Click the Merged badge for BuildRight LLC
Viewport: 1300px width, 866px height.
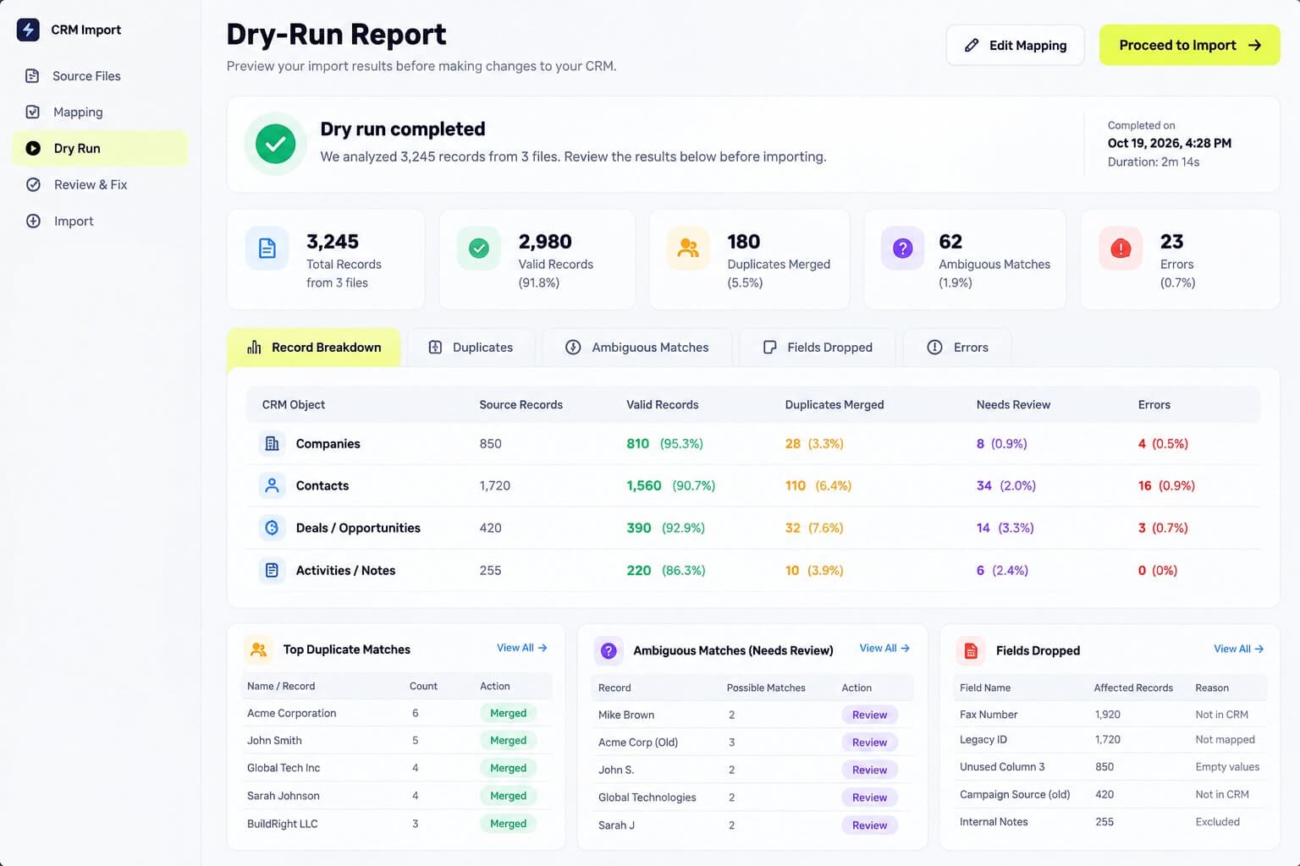(x=508, y=824)
